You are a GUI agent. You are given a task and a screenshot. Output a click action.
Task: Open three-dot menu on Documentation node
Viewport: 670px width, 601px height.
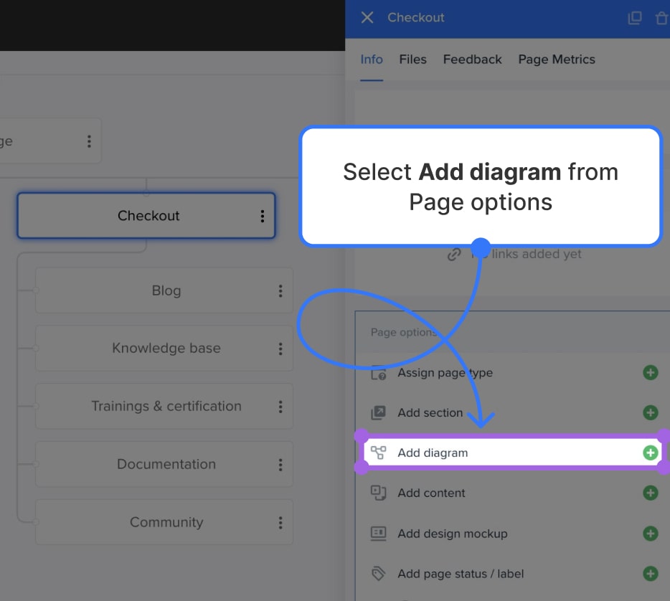[x=280, y=464]
